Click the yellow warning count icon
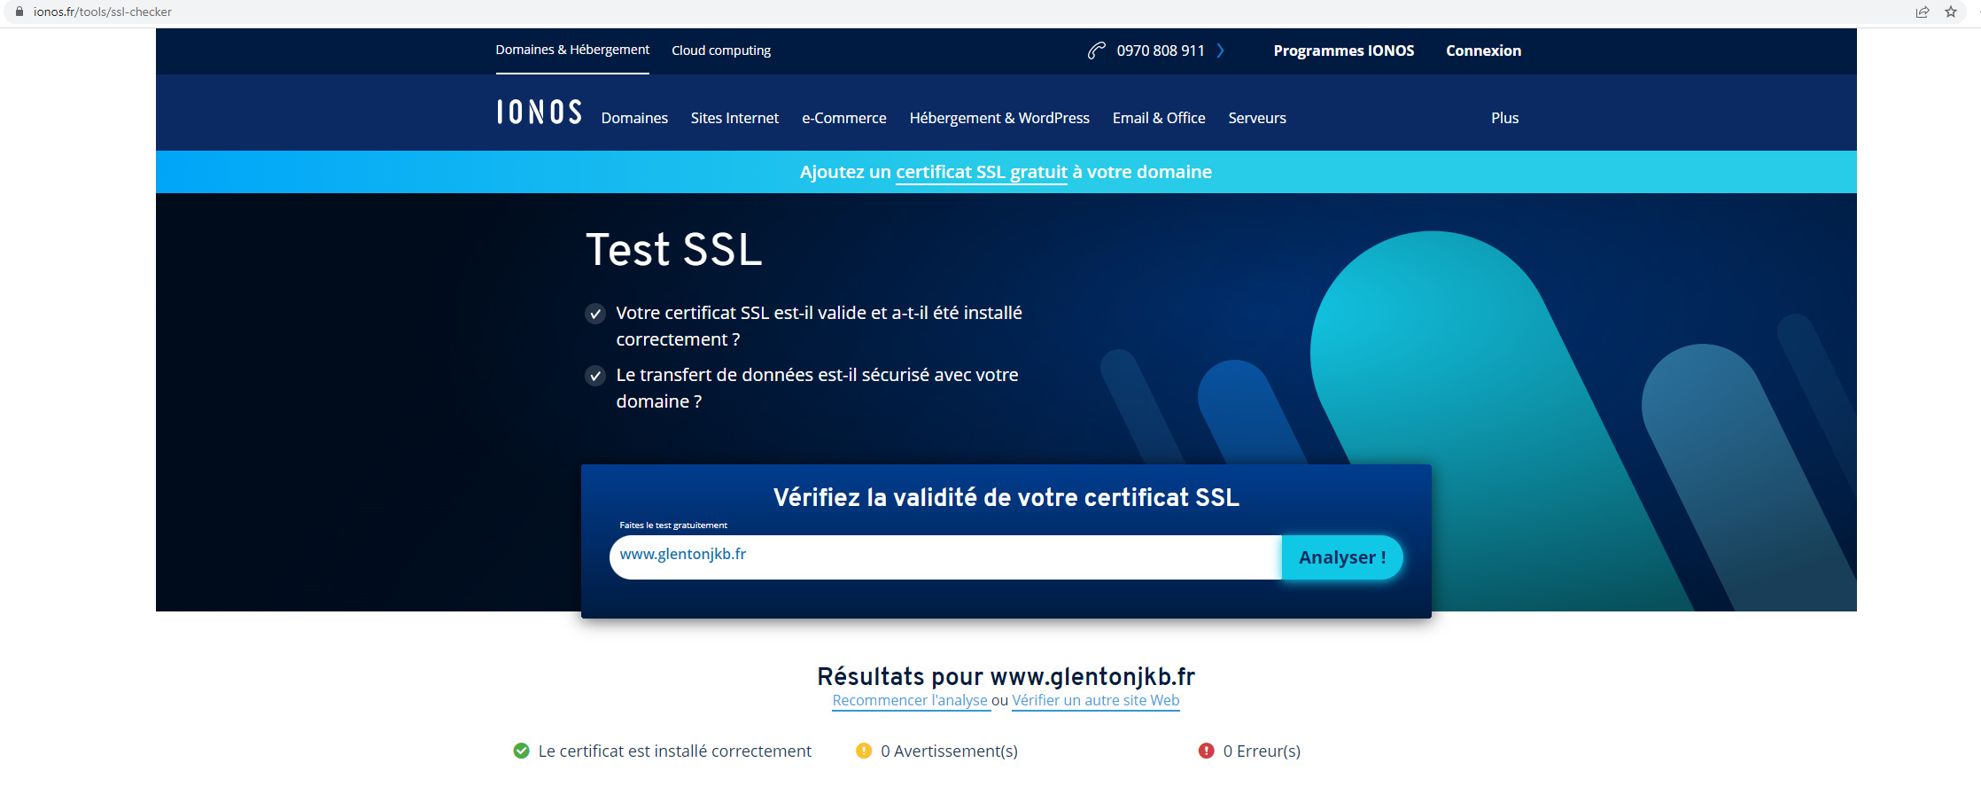This screenshot has height=794, width=1981. pos(863,751)
